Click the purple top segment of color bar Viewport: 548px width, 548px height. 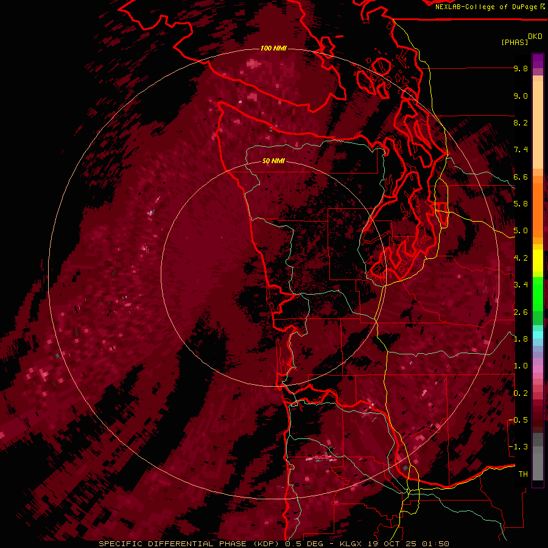538,61
